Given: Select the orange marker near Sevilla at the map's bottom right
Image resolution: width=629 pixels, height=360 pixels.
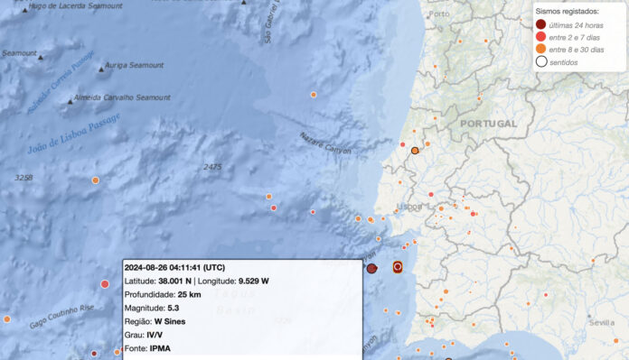Looking at the screenshot, I should (x=615, y=341).
